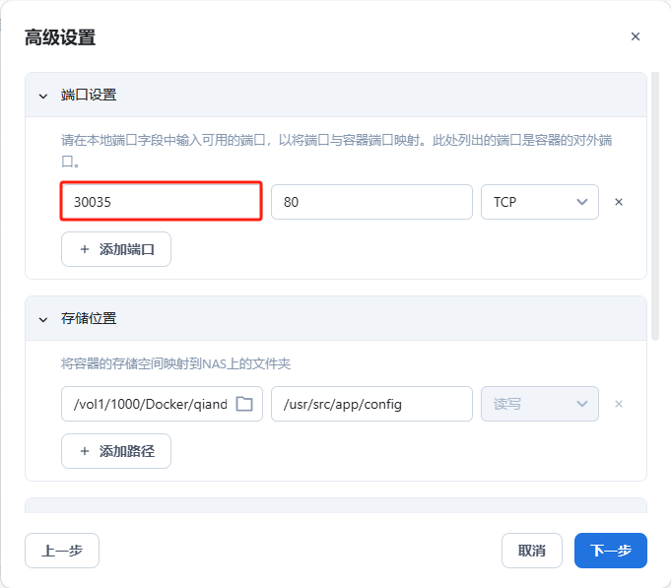Click the container path /usr/src/app/config field
Screen dimensions: 671x588
click(371, 404)
